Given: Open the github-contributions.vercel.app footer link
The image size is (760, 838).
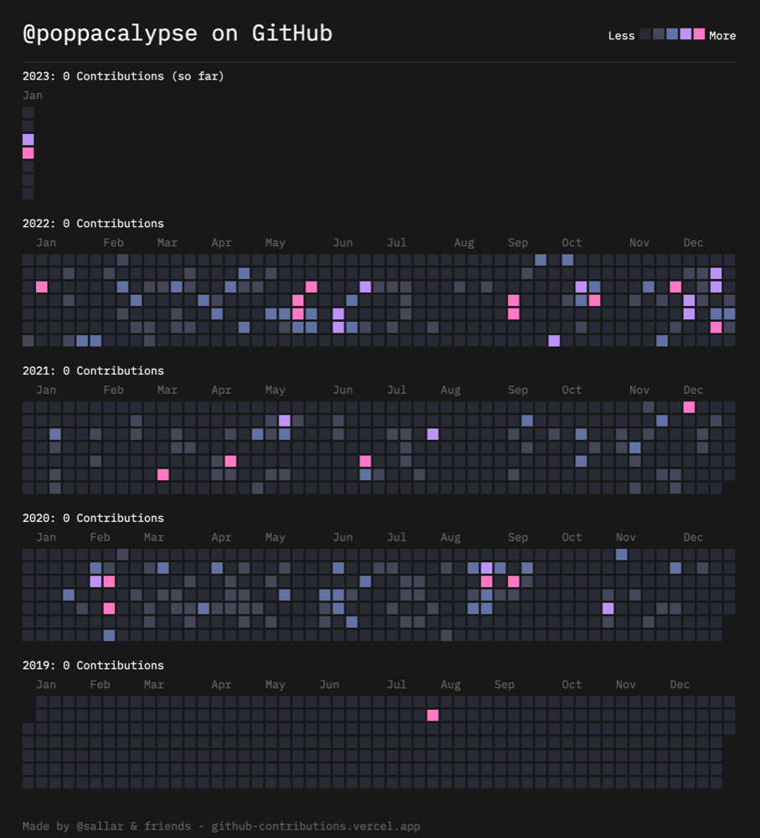Looking at the screenshot, I should 316,826.
